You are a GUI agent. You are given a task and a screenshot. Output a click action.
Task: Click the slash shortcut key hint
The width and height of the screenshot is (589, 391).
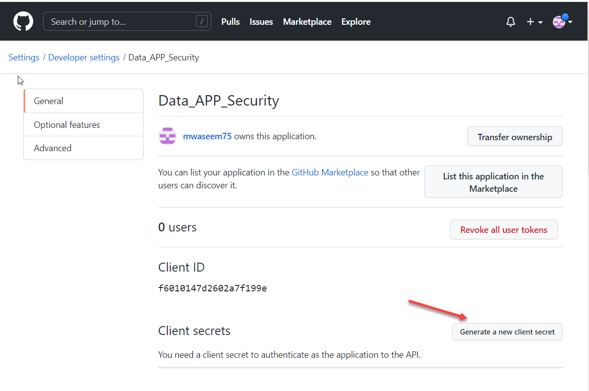[202, 21]
